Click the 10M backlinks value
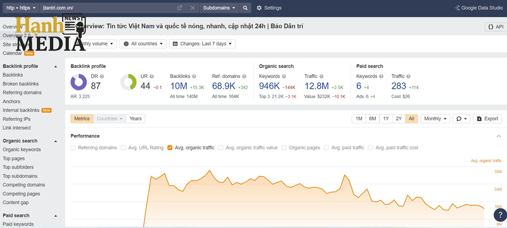 179,86
